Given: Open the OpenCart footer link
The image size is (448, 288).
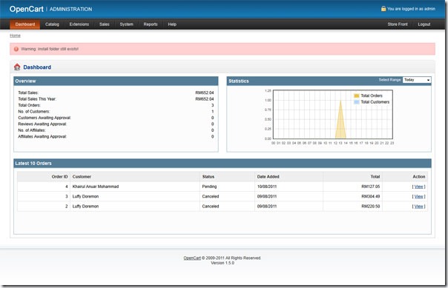Looking at the screenshot, I should pyautogui.click(x=192, y=258).
